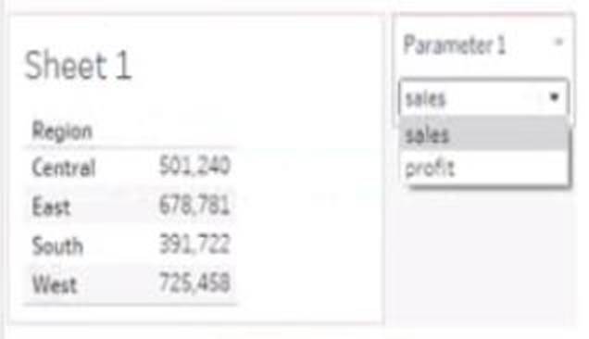Click the 391,722 value for South
The height and width of the screenshot is (339, 589).
click(194, 244)
